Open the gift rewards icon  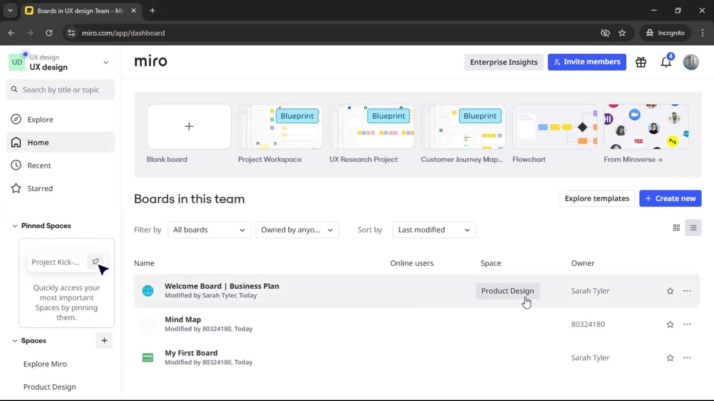[641, 62]
